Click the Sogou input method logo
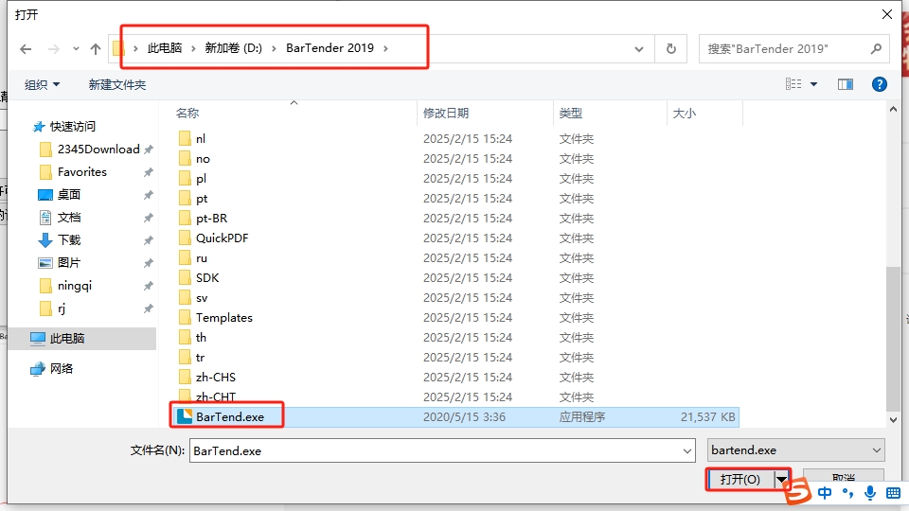Image resolution: width=909 pixels, height=511 pixels. pos(798,492)
